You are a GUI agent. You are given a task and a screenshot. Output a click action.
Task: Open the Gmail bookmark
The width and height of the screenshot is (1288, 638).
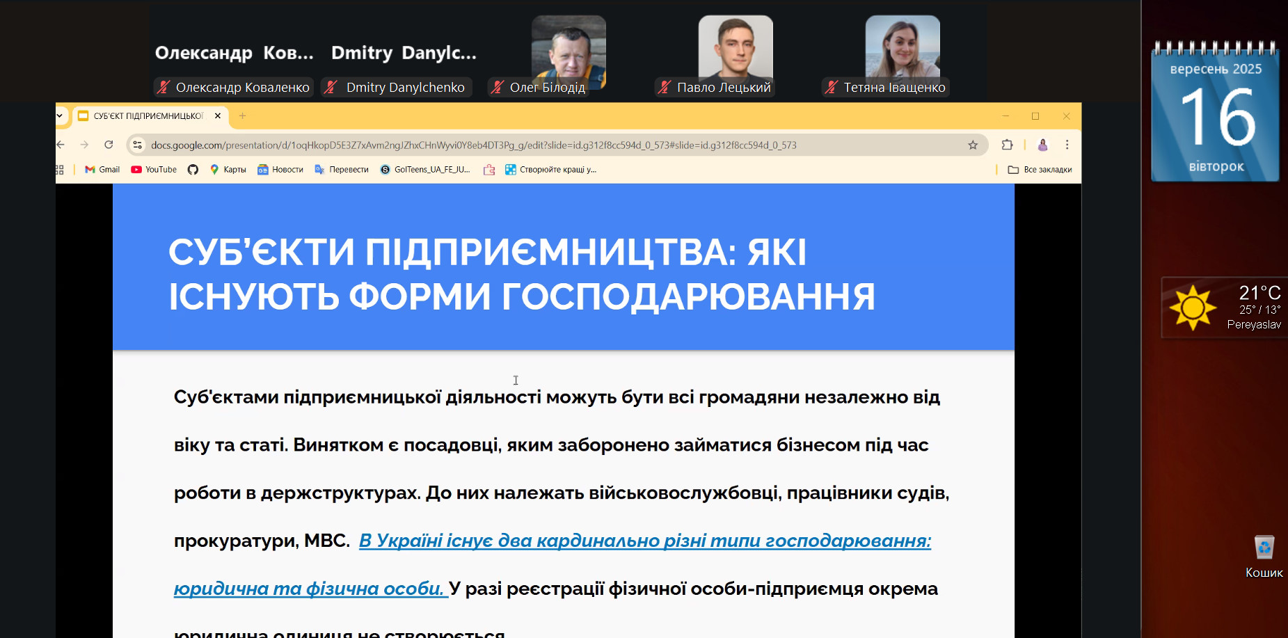click(102, 170)
